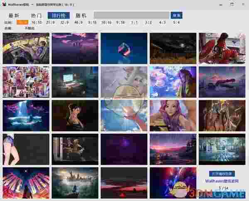Open the neon blue cave wallpaper thumbnail
The width and height of the screenshot is (249, 201).
(26, 116)
